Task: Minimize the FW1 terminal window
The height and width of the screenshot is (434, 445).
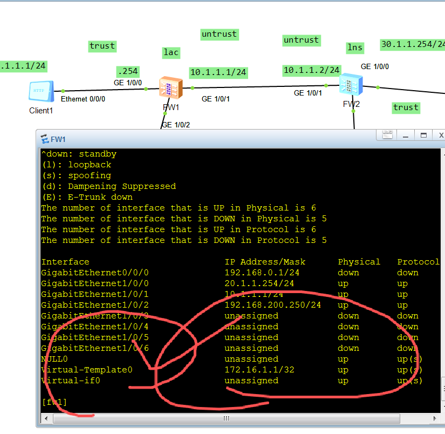Action: (406, 135)
